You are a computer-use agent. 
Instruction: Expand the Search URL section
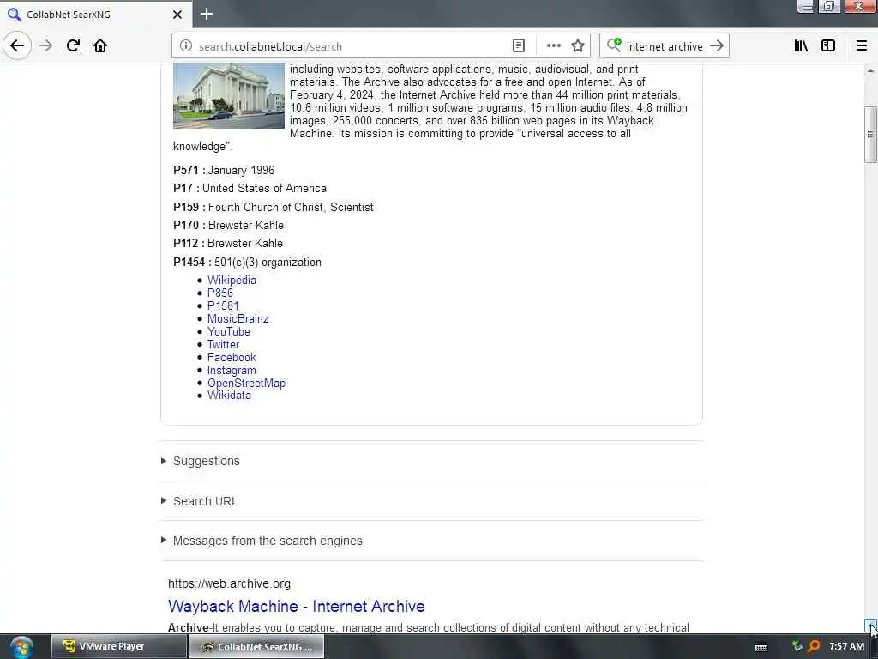pyautogui.click(x=205, y=501)
